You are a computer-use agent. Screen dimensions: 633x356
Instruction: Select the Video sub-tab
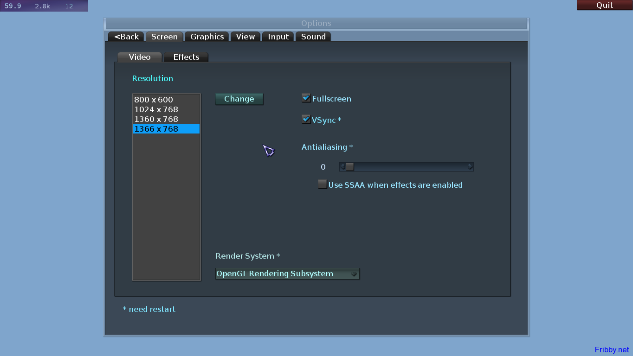[140, 57]
